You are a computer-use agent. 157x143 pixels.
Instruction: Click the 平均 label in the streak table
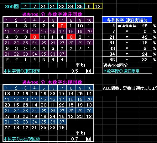tap(80, 65)
